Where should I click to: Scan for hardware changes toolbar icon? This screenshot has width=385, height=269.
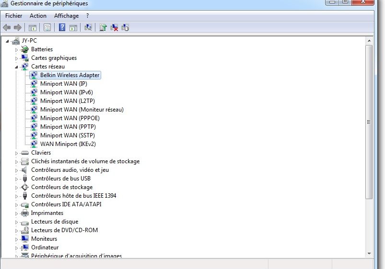(88, 27)
